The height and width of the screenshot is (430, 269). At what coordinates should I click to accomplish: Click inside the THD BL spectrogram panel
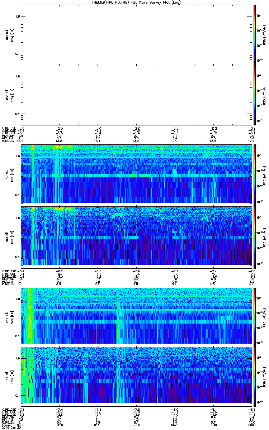(x=136, y=173)
